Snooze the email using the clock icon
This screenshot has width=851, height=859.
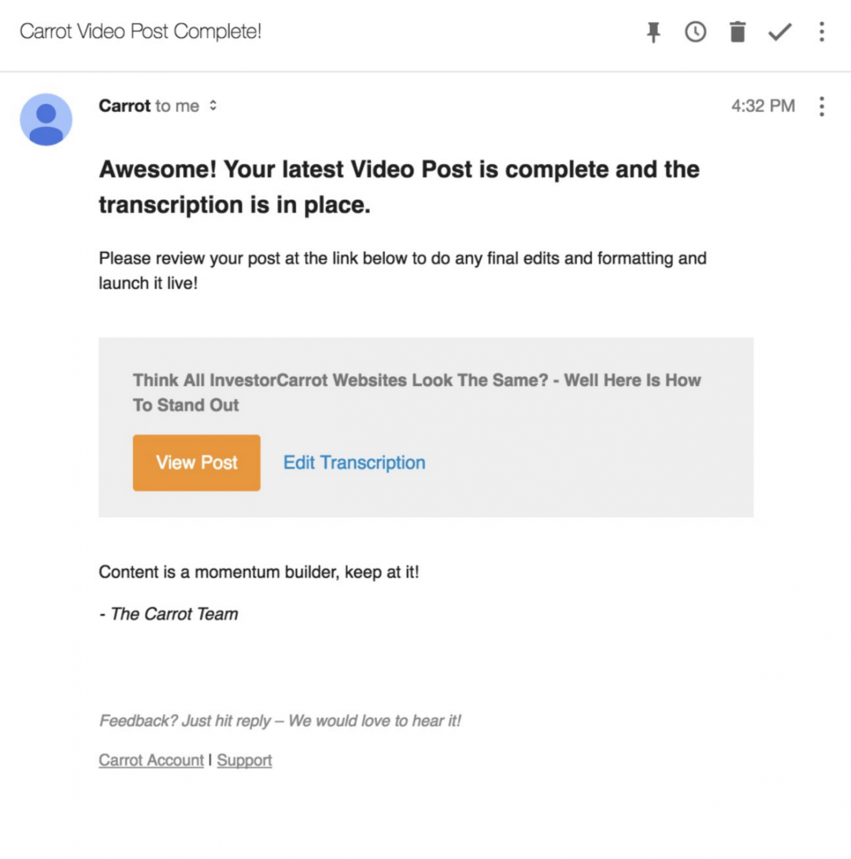695,32
